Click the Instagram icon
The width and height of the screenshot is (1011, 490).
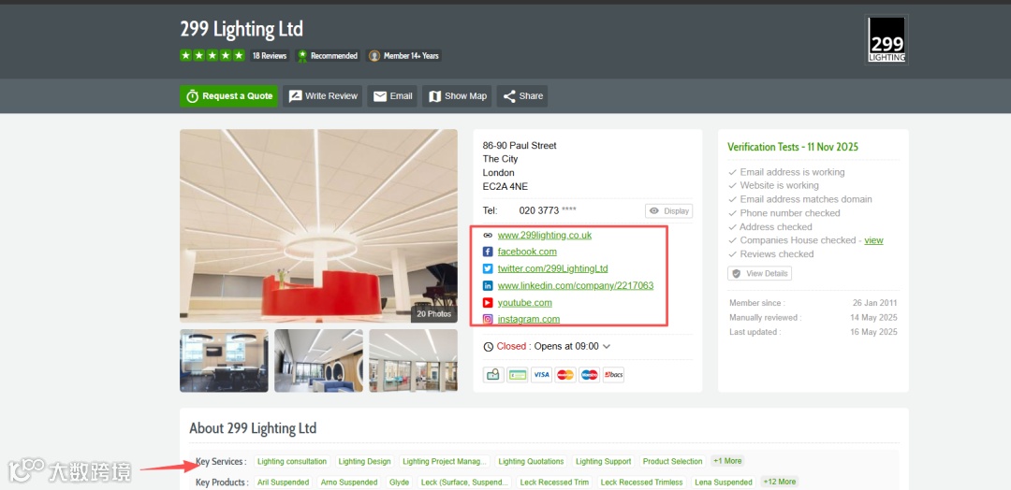click(x=488, y=319)
